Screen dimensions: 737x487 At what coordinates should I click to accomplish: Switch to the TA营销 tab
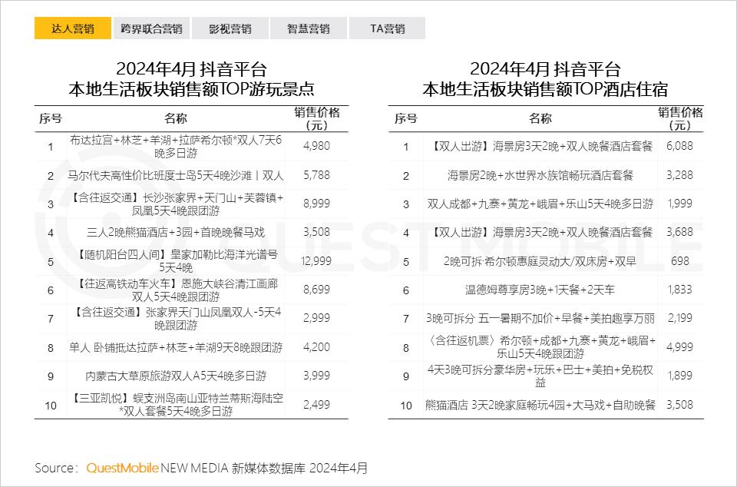pos(387,28)
